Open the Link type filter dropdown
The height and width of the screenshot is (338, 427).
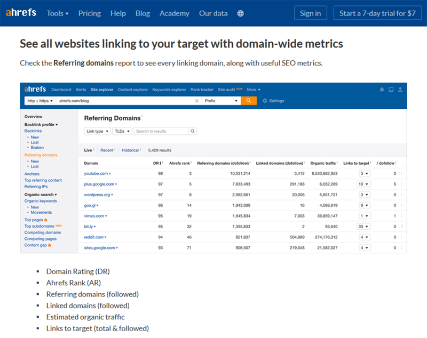98,131
